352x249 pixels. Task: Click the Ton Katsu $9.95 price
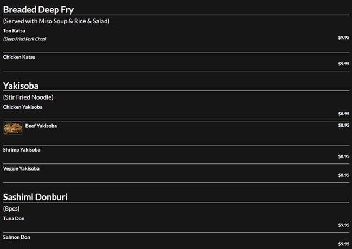343,38
